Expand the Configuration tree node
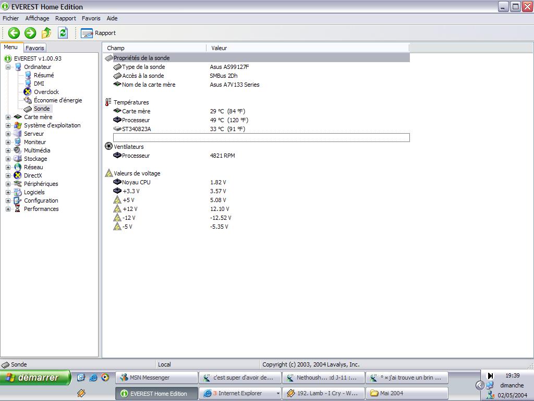The height and width of the screenshot is (401, 534). click(x=8, y=201)
